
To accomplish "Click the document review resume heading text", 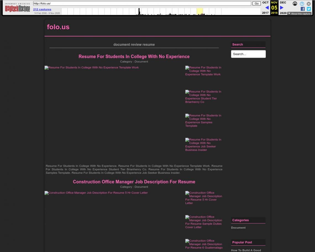I will pyautogui.click(x=134, y=44).
